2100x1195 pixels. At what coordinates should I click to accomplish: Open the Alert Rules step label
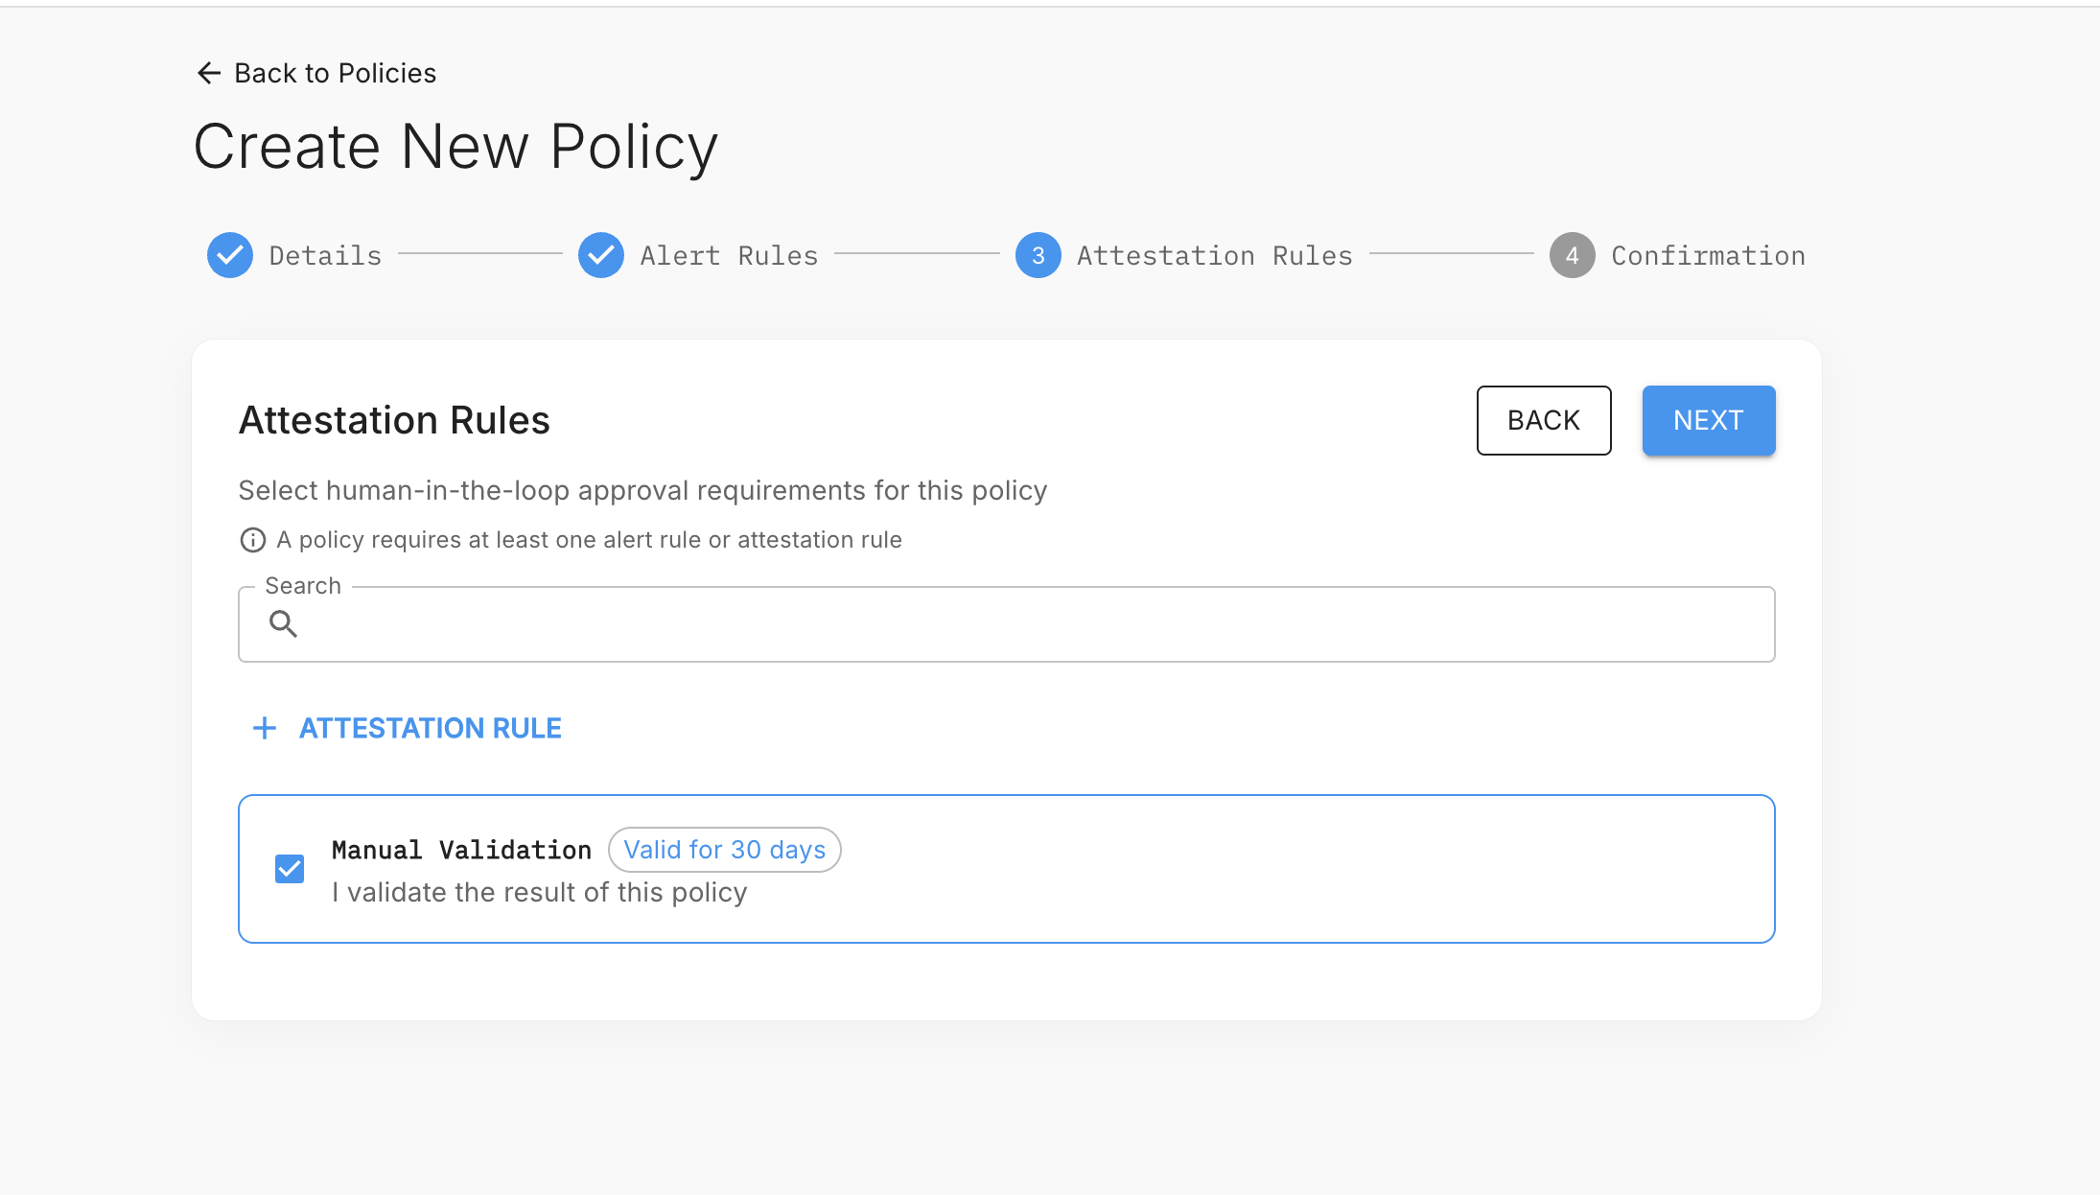tap(729, 256)
